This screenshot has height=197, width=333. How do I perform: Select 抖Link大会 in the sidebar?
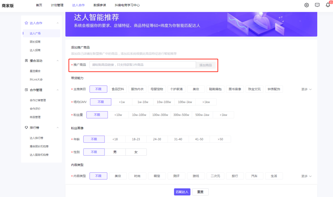36,80
